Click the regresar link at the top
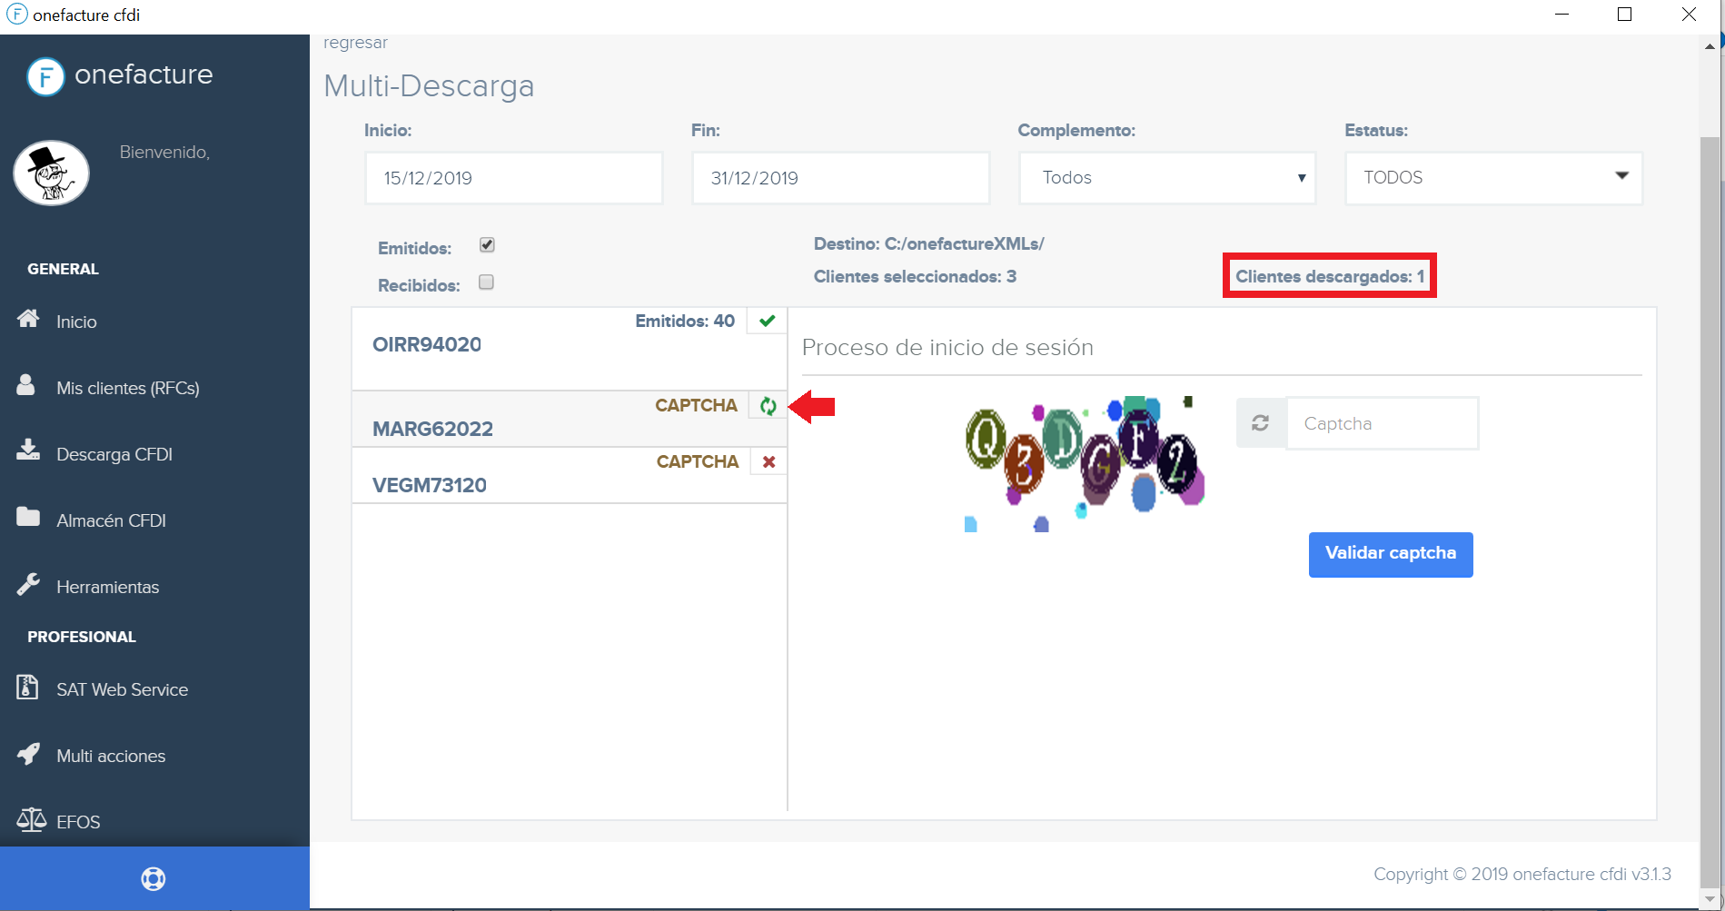Screen dimensions: 1725x911 (x=355, y=42)
